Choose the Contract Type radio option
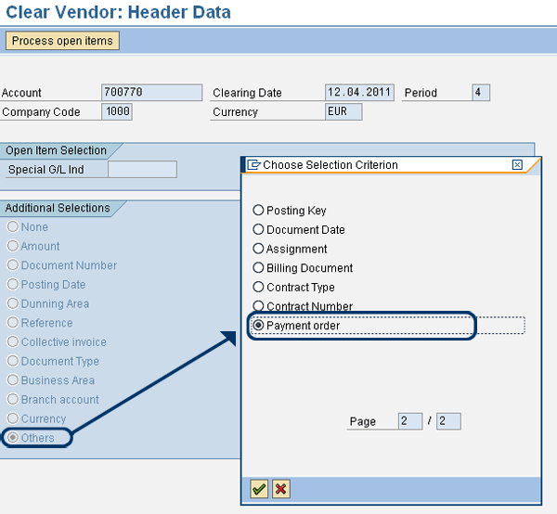 pyautogui.click(x=259, y=288)
